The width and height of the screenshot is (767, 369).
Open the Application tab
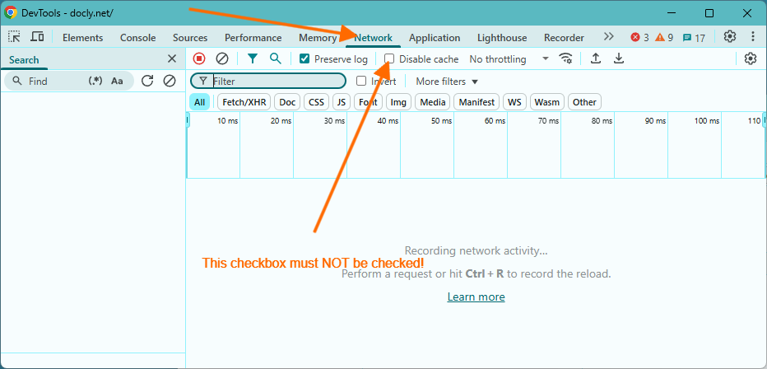click(x=435, y=38)
